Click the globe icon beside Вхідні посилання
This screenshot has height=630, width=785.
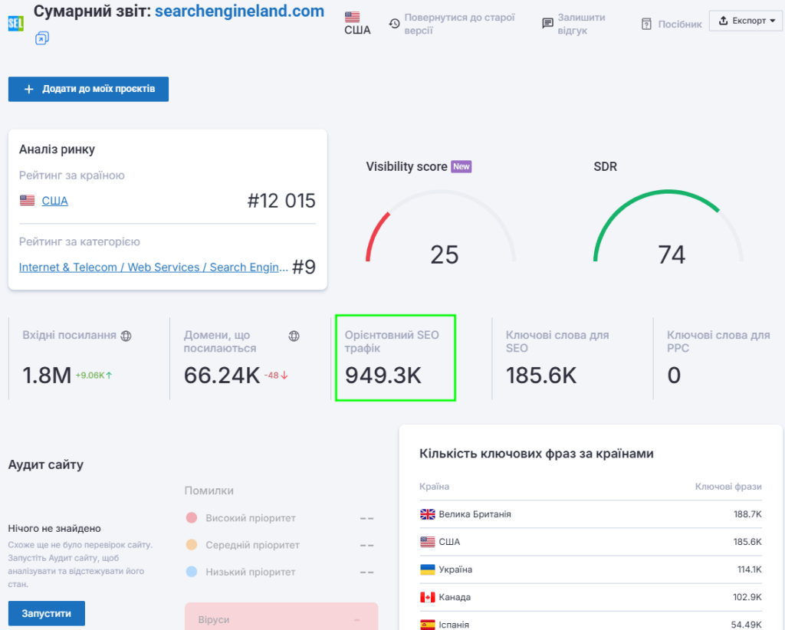(127, 336)
